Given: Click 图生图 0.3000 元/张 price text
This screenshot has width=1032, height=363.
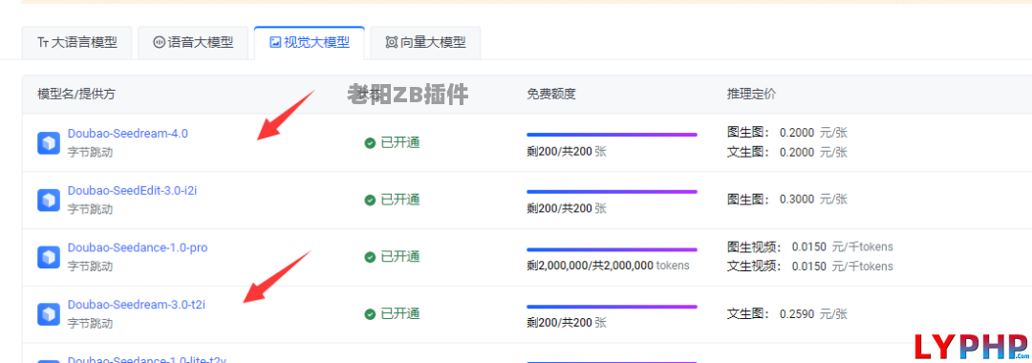Looking at the screenshot, I should 787,199.
